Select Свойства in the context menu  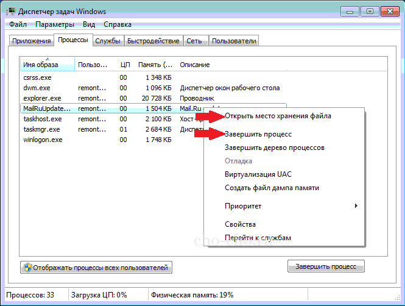[240, 224]
